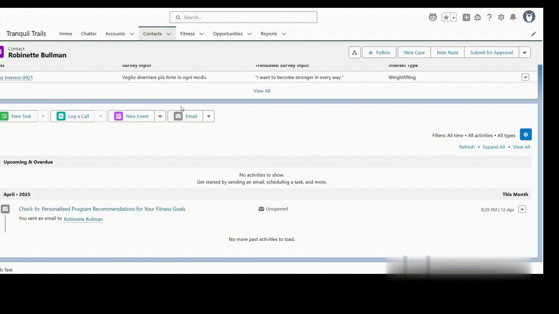Viewport: 559px width, 314px height.
Task: Open the New Task dropdown arrow
Action: [x=43, y=116]
